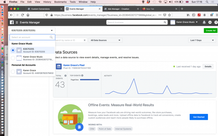
Task: Click the magnifier in Select an account
Action: [51, 37]
